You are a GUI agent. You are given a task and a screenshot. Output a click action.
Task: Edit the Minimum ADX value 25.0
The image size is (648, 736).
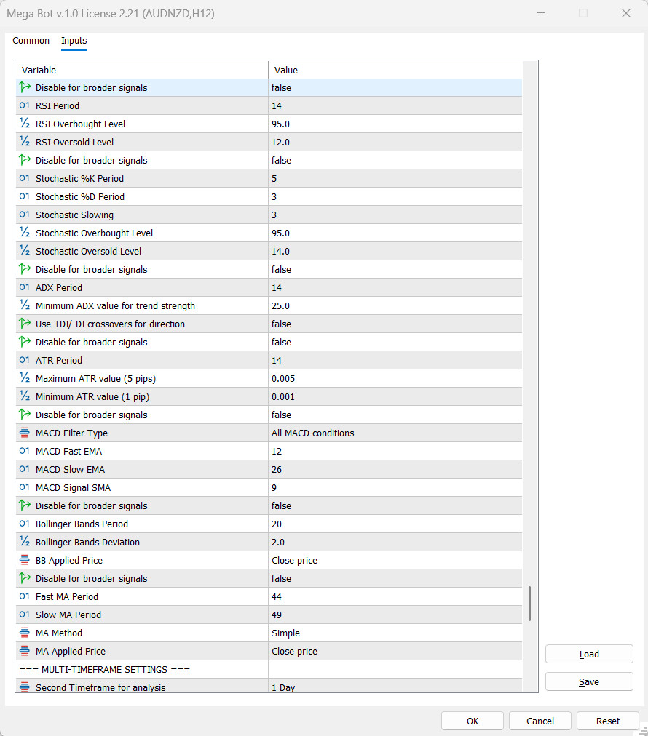(x=395, y=305)
